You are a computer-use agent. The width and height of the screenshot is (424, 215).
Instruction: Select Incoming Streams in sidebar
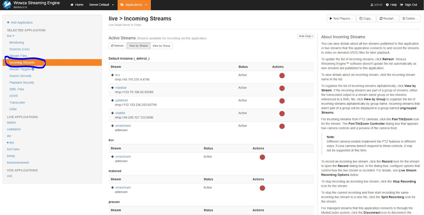[x=52, y=62]
